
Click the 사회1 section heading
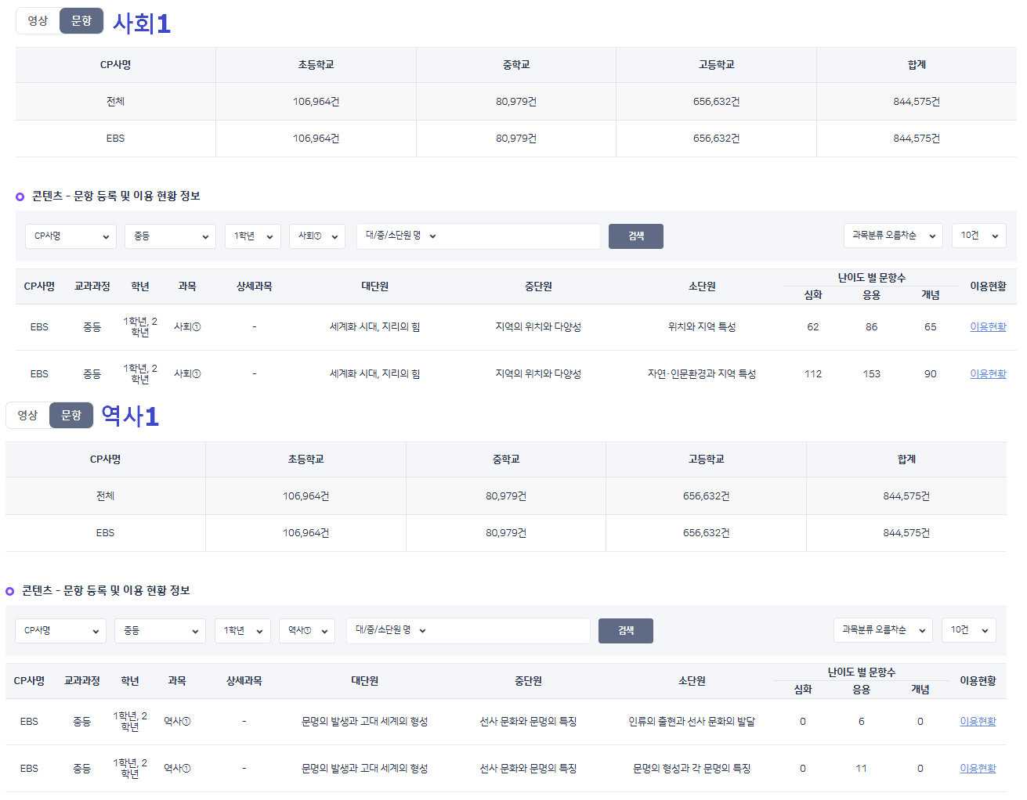pos(142,23)
